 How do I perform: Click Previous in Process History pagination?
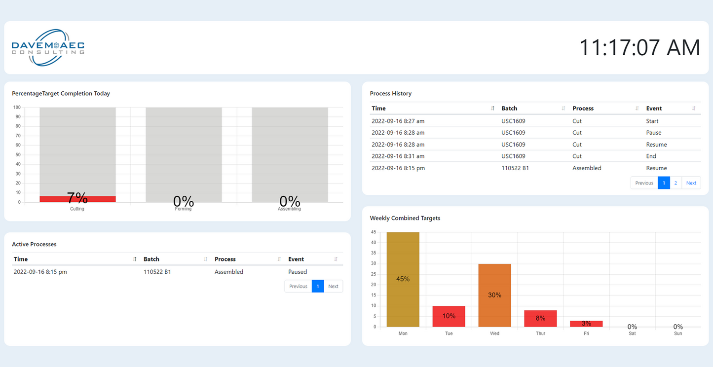tap(644, 183)
